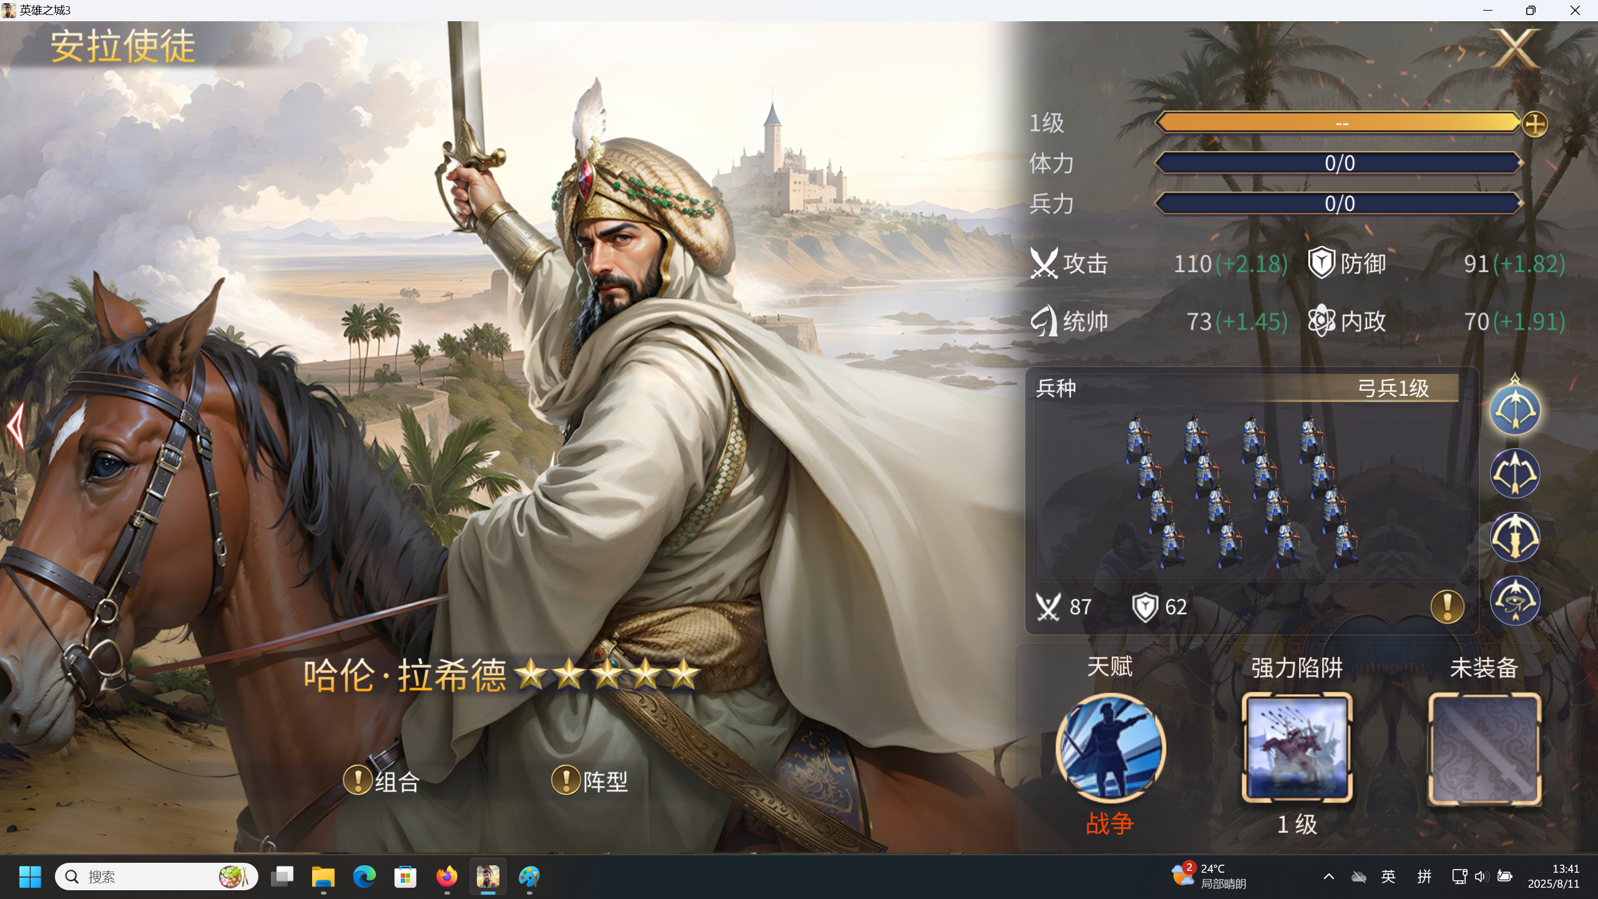Viewport: 1598px width, 899px height.
Task: Click the 安拉使徒 title text
Action: pos(123,46)
